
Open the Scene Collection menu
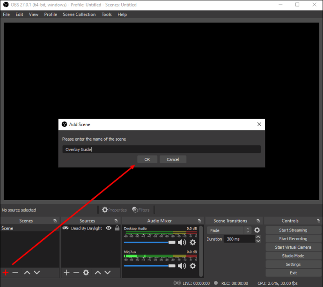pos(79,14)
